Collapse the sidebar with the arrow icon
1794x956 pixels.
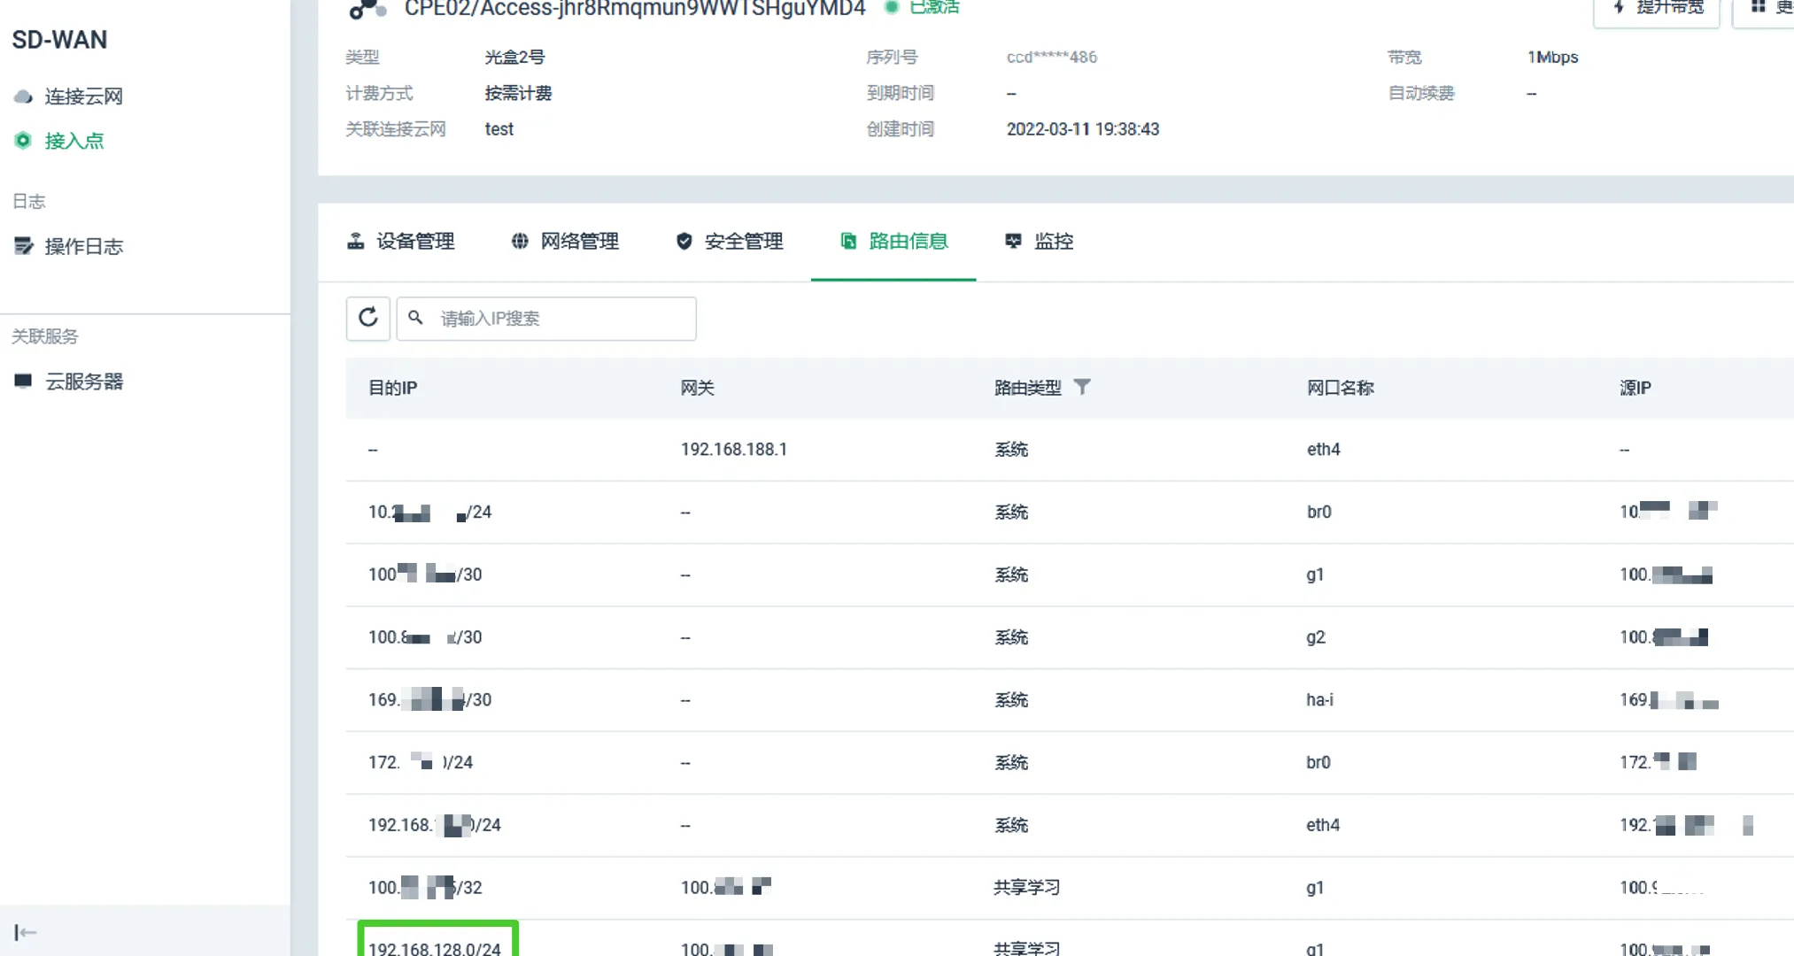point(25,932)
